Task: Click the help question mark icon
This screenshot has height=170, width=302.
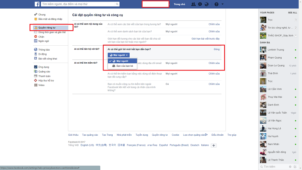Action: click(x=216, y=4)
